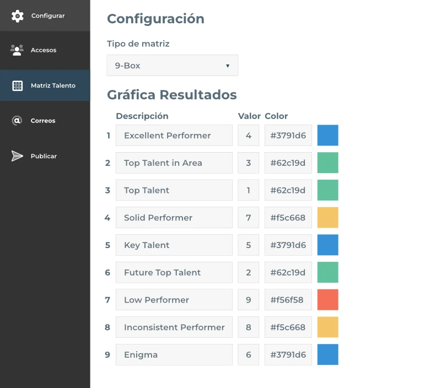Viewport: 441px width, 388px height.
Task: Open the Accesos menu item
Action: 44,50
